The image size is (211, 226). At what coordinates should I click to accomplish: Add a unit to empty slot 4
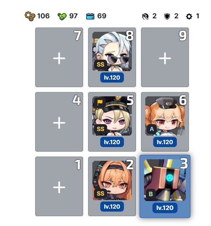click(x=59, y=122)
